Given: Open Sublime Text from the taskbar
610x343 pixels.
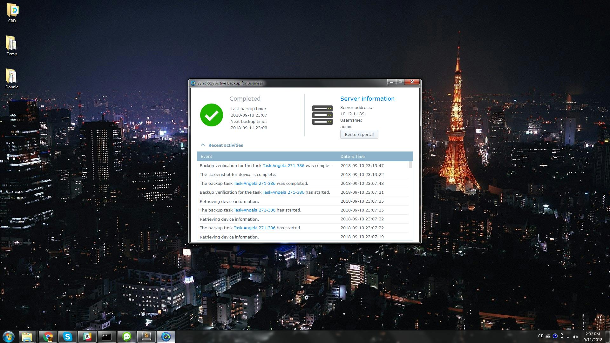Looking at the screenshot, I should tap(146, 337).
